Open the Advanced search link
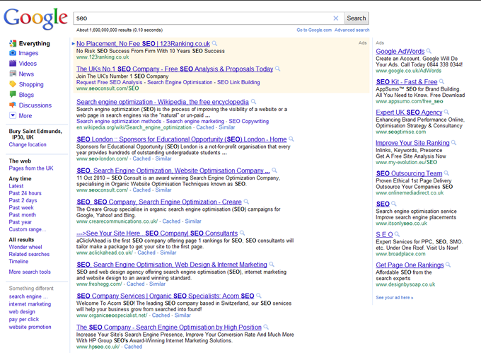 (352, 30)
